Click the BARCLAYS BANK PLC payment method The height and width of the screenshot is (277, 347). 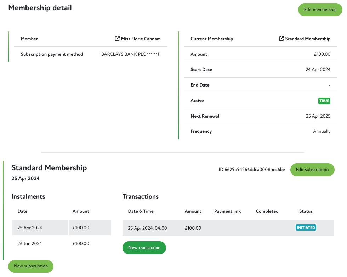[x=131, y=54]
